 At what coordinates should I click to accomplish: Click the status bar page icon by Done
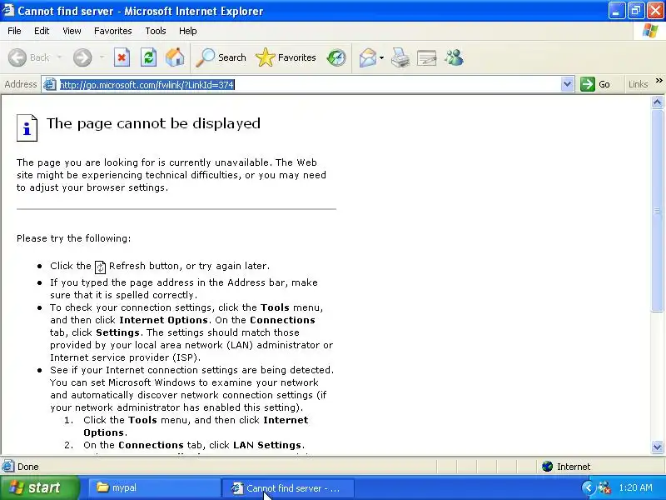(8, 467)
